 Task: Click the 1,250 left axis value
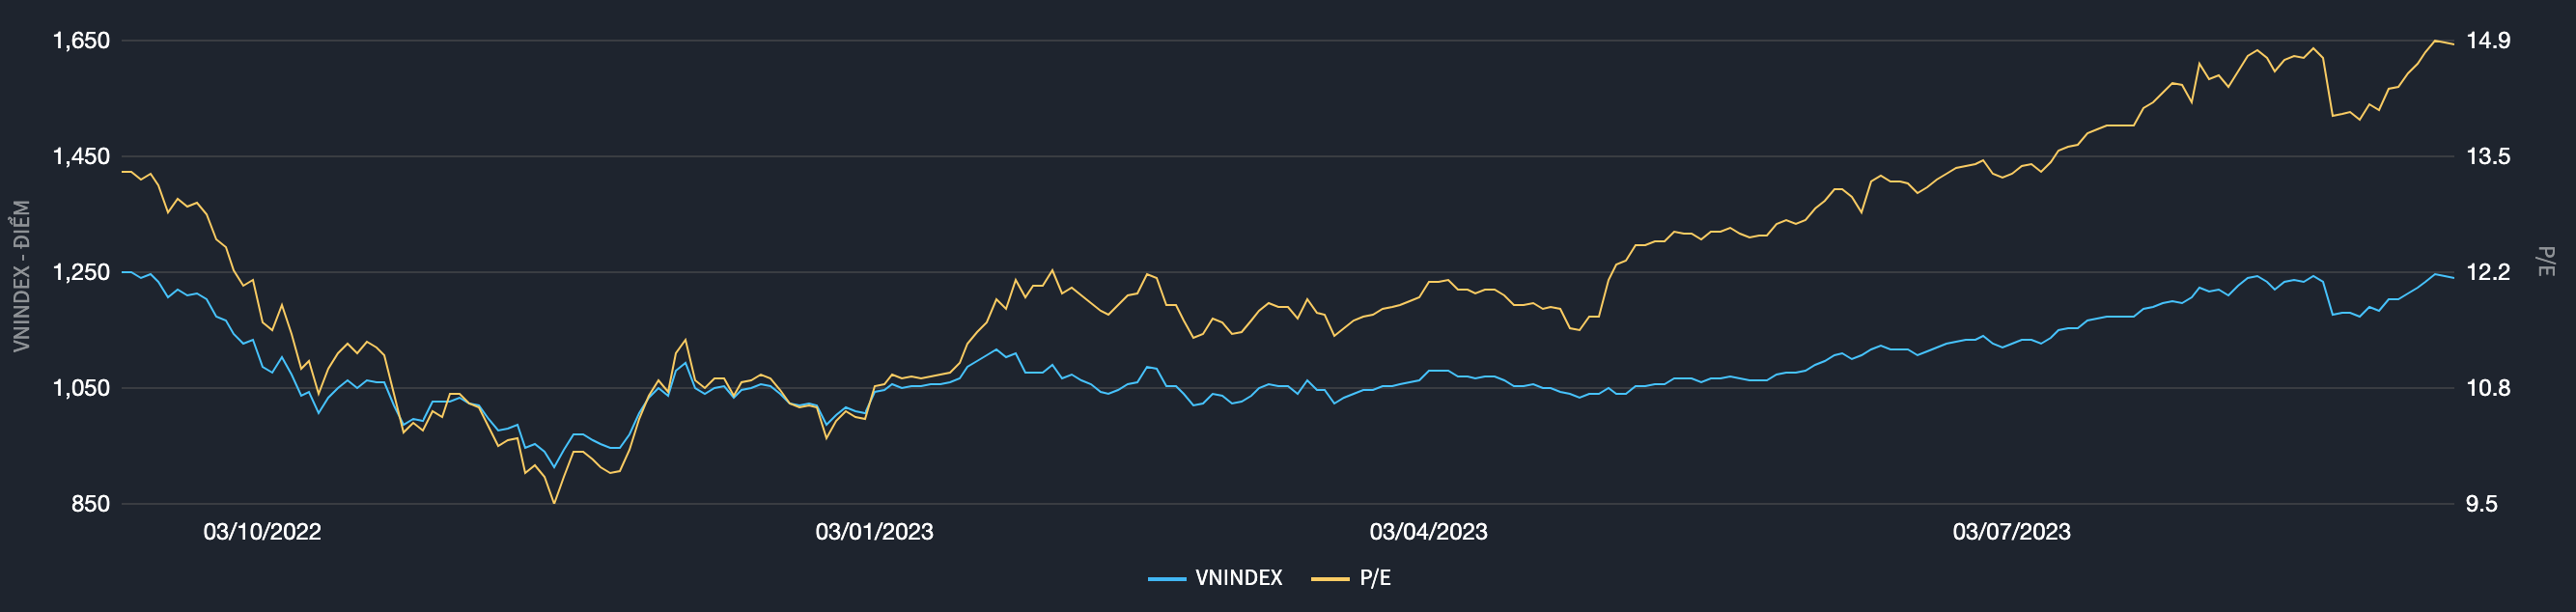[x=81, y=272]
